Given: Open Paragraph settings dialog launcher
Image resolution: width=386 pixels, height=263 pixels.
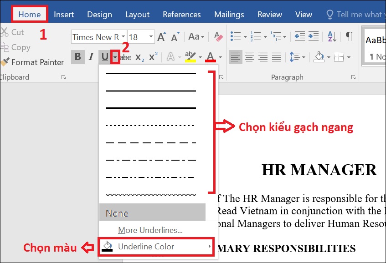Looking at the screenshot, I should click(354, 77).
